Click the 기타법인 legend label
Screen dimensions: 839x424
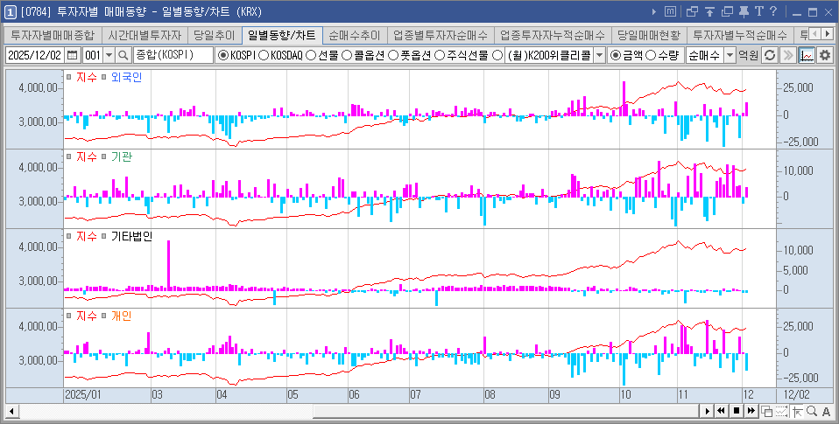131,236
